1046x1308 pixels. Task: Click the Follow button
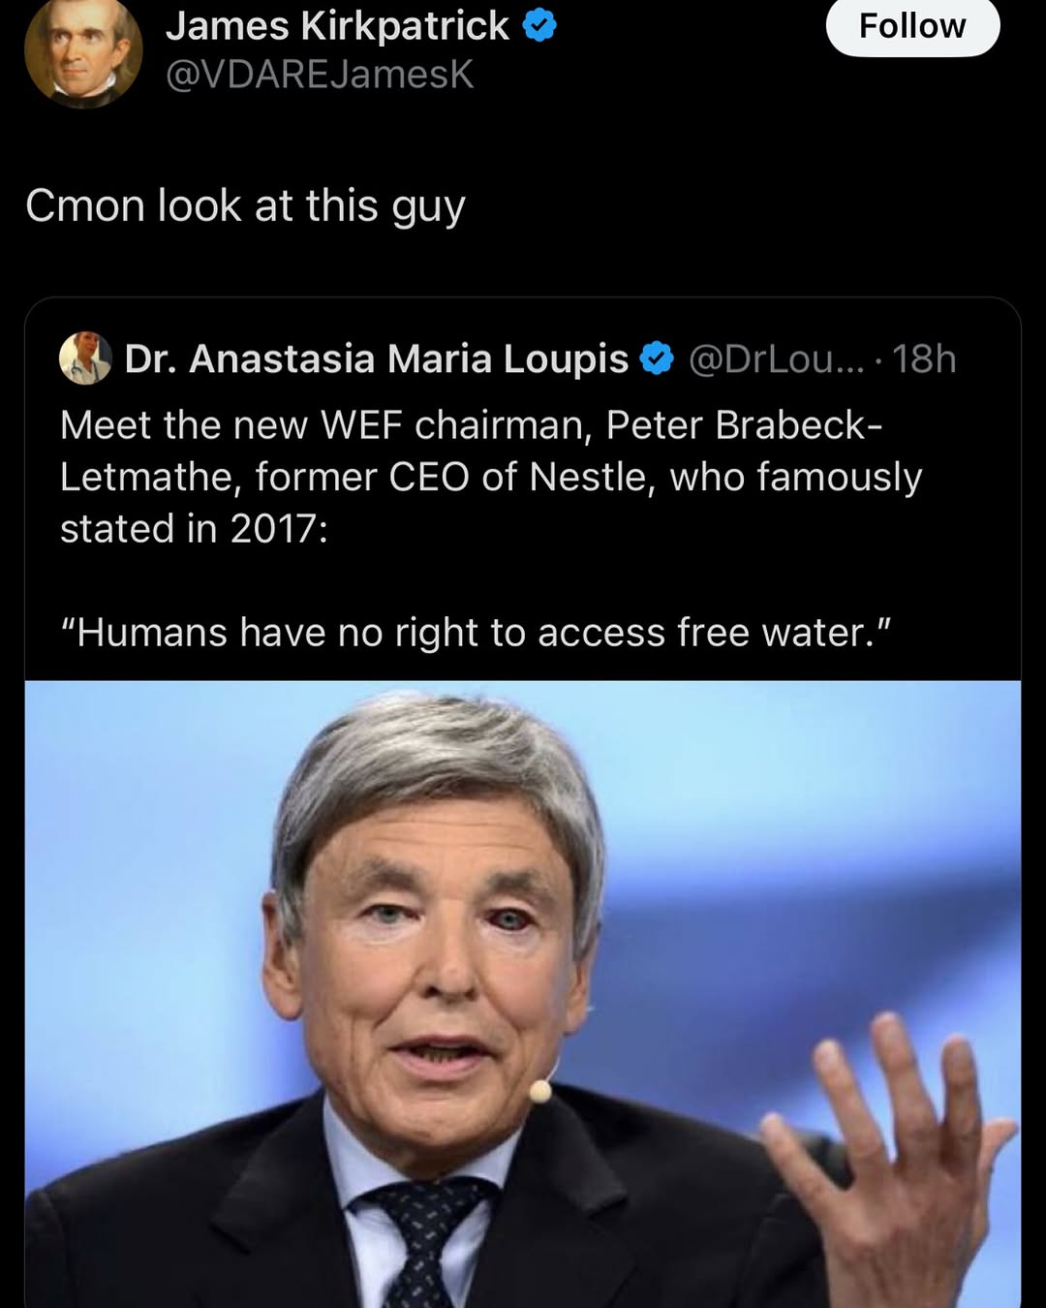pyautogui.click(x=911, y=26)
